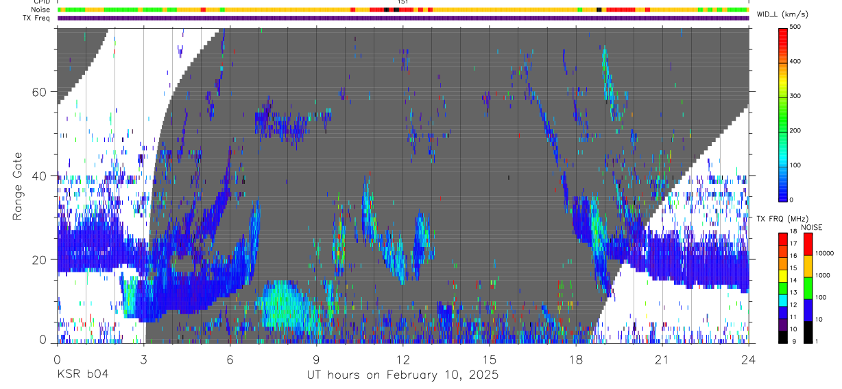Click hour tick '21' on the time axis
Image resolution: width=842 pixels, height=389 pixels.
[662, 359]
